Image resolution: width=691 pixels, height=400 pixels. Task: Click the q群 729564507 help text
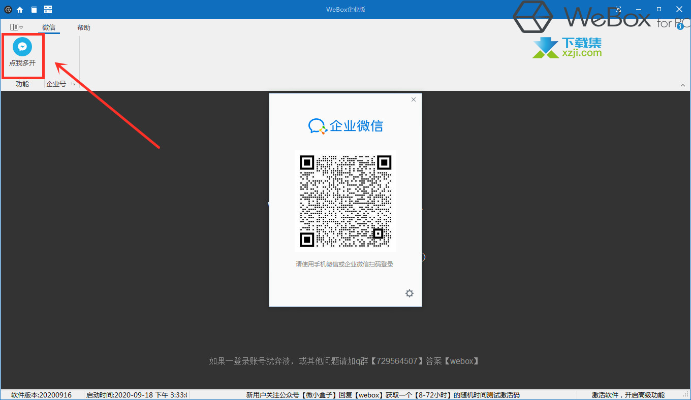344,361
